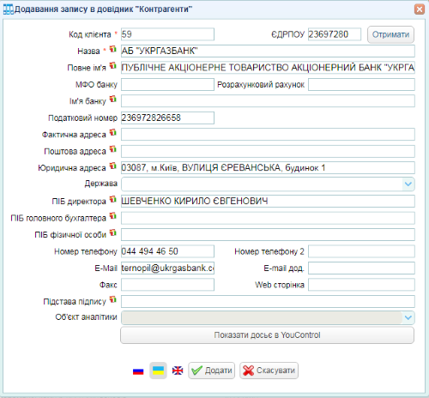Click the Отримати button
The image size is (429, 398).
point(390,34)
